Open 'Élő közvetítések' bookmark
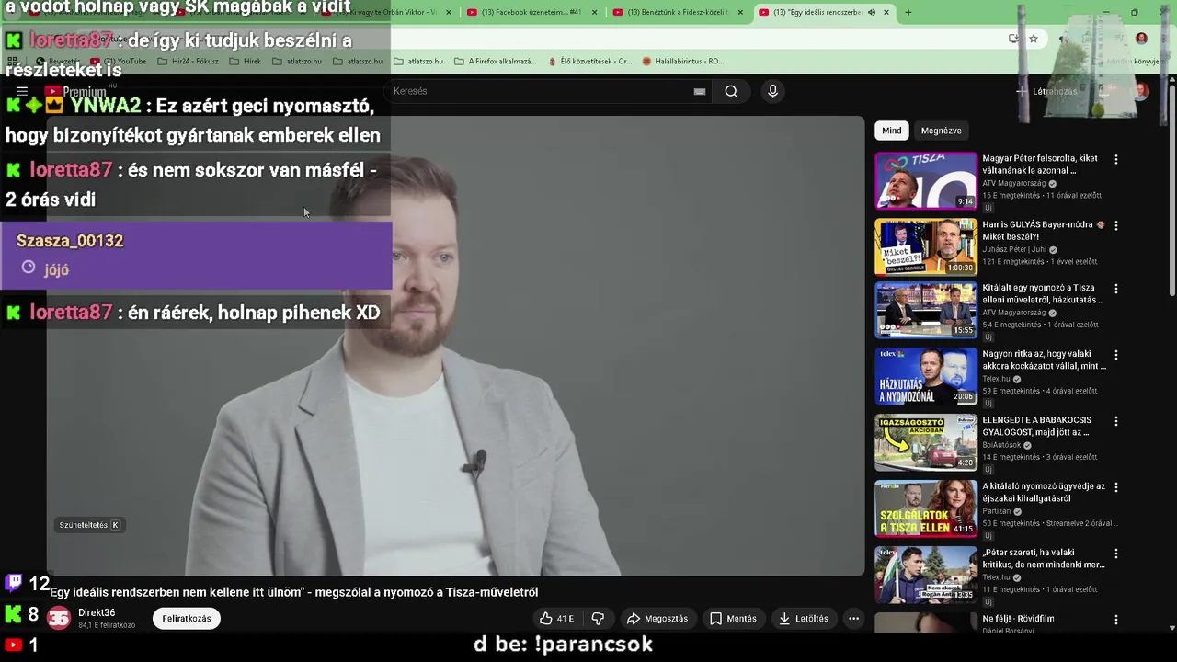This screenshot has width=1177, height=662. pos(589,62)
